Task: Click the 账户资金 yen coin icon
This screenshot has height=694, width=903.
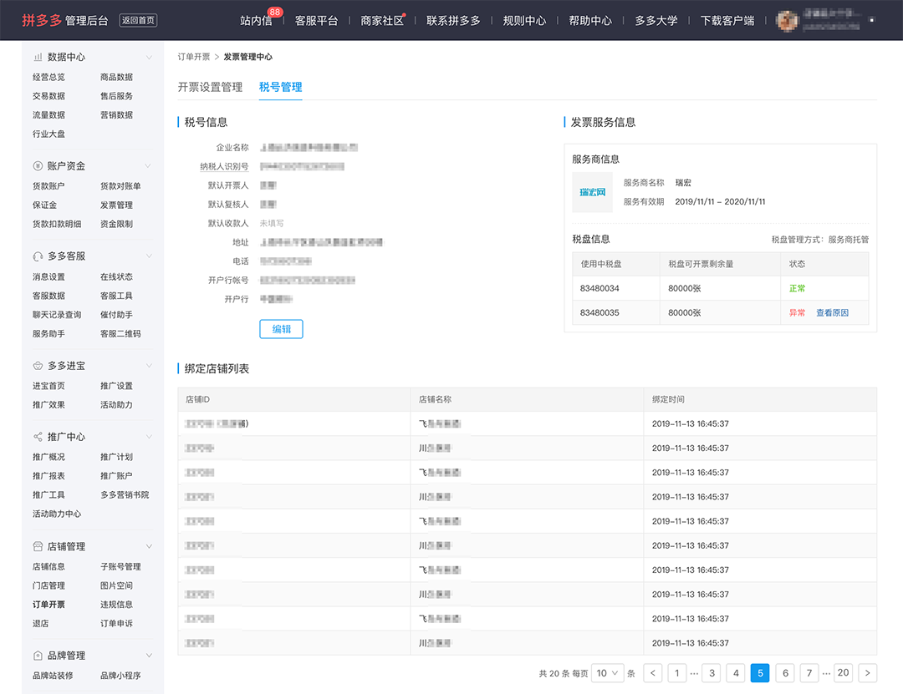Action: pos(38,165)
